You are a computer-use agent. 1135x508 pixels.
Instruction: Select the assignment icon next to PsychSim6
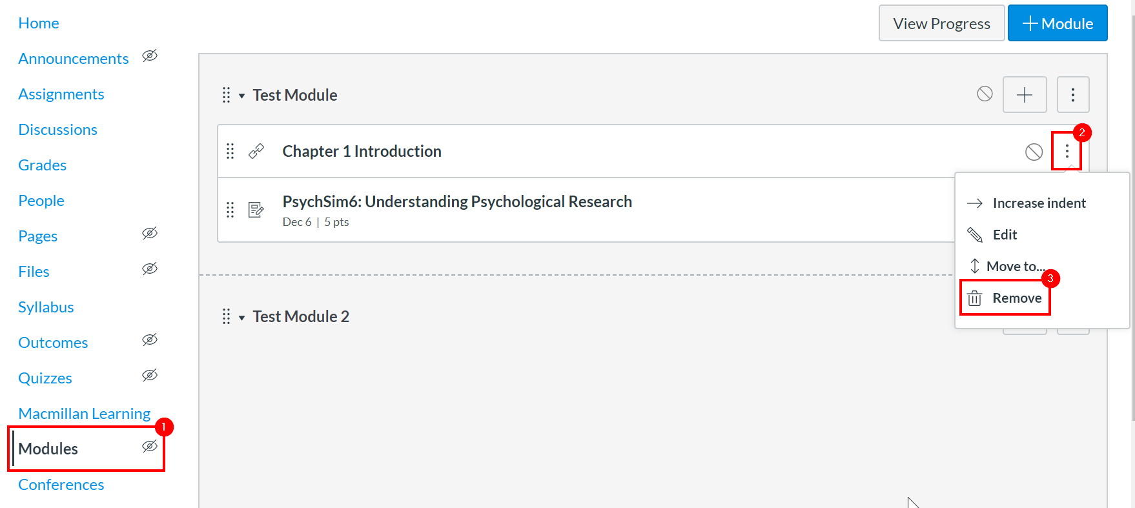pyautogui.click(x=256, y=209)
